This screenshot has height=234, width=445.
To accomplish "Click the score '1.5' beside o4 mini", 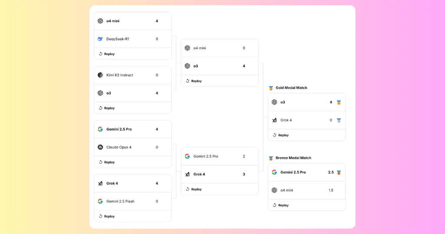I will click(x=331, y=190).
